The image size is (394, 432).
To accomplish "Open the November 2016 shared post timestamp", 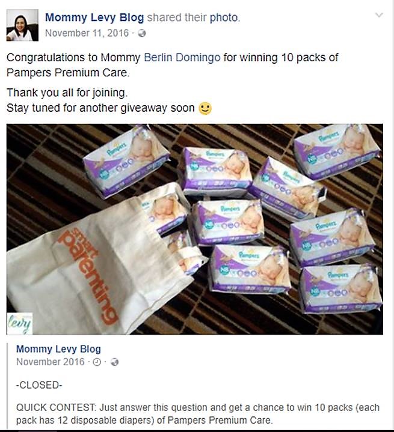I will [x=51, y=362].
